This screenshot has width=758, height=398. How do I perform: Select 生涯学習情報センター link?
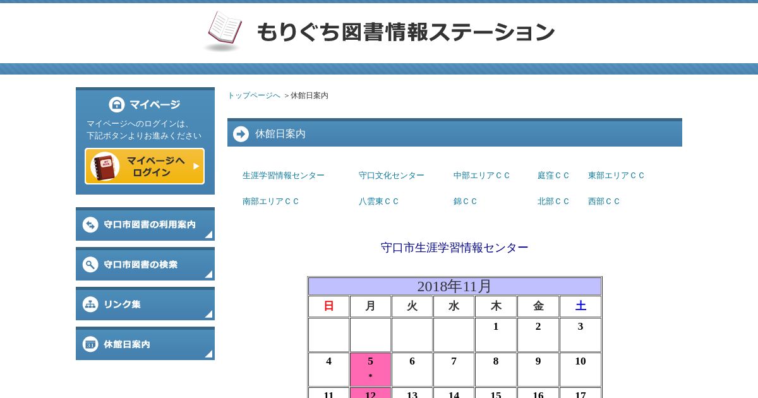pyautogui.click(x=284, y=176)
